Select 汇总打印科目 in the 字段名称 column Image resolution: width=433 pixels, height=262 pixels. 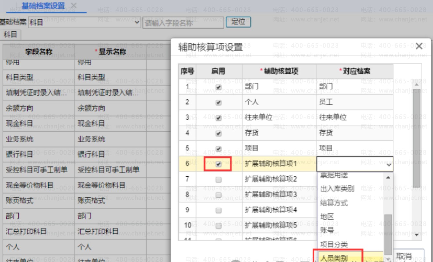(x=26, y=231)
